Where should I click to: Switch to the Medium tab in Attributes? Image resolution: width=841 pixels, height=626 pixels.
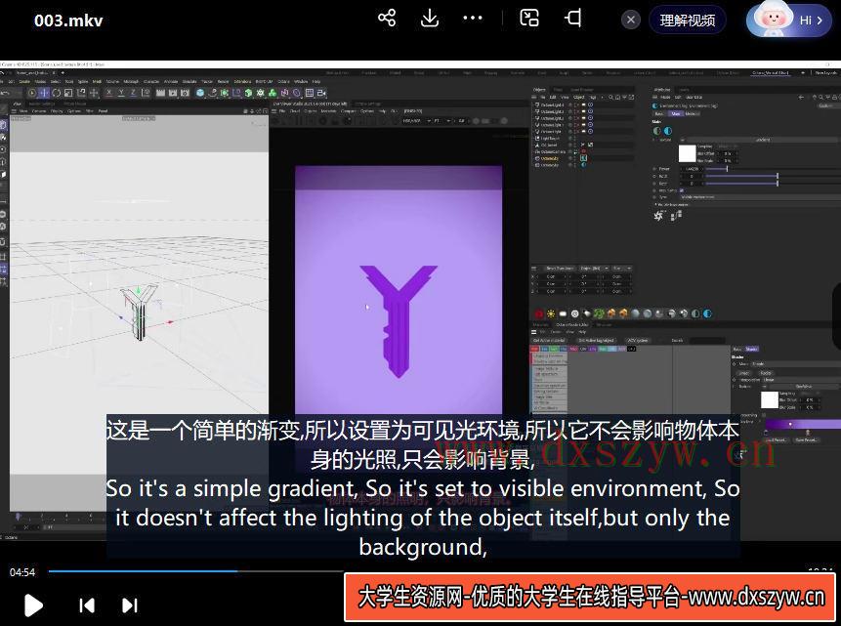(x=692, y=113)
